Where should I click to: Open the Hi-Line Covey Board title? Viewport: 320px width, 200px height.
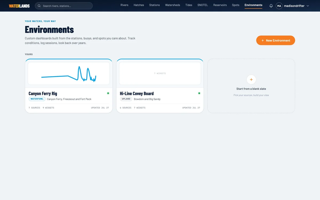tap(137, 94)
